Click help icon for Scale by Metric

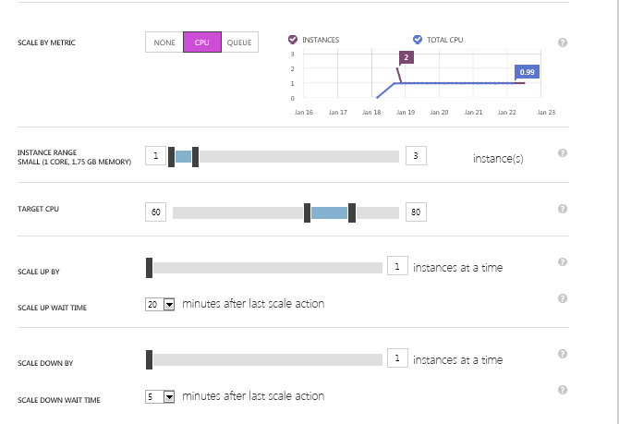point(563,43)
